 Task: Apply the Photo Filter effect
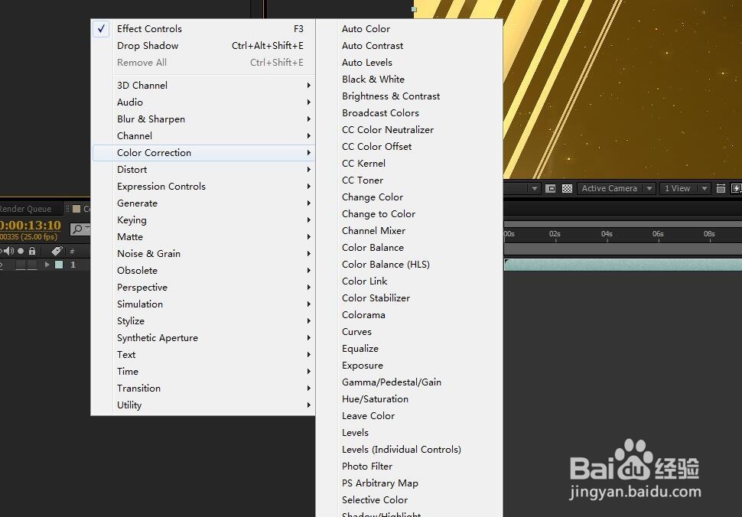(x=409, y=467)
